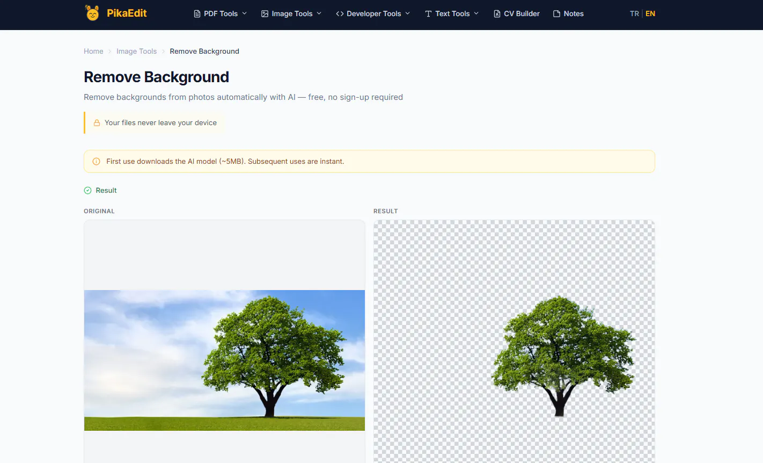This screenshot has height=463, width=763.
Task: Expand the Image Tools dropdown chevron
Action: click(319, 13)
